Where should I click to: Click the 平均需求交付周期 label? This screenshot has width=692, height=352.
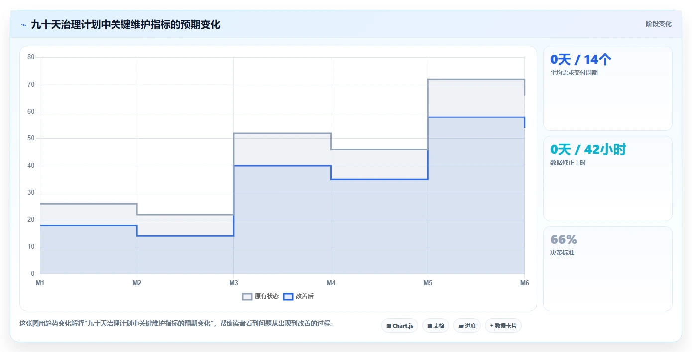[x=574, y=72]
